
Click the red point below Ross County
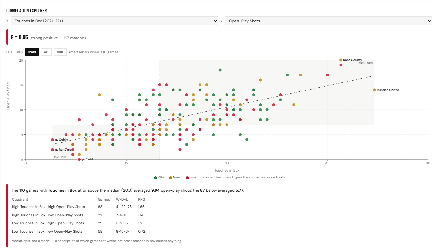[341, 65]
